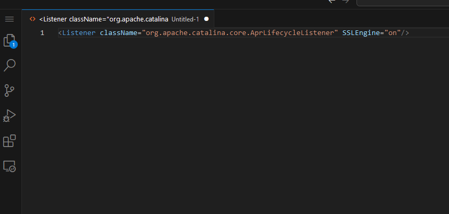Open the Search view magnifier icon
The width and height of the screenshot is (449, 214).
coord(9,65)
